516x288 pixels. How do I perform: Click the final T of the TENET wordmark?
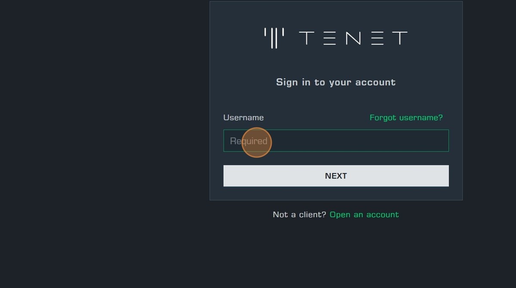[400, 38]
